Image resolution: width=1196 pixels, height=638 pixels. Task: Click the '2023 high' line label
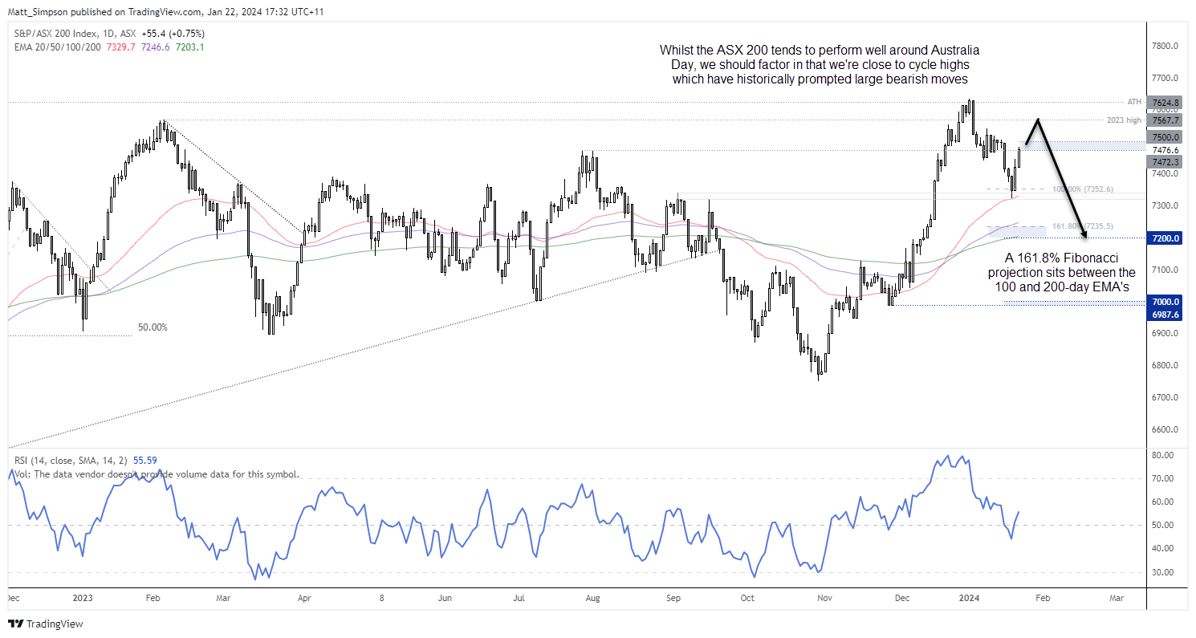click(x=1123, y=120)
